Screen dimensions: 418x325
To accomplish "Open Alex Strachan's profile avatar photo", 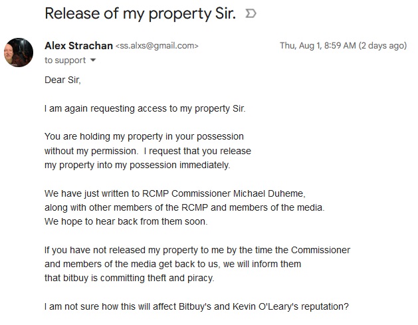I will click(x=19, y=53).
